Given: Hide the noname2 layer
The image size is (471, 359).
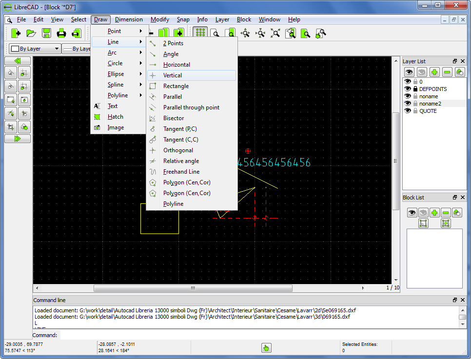Looking at the screenshot, I should pyautogui.click(x=407, y=104).
